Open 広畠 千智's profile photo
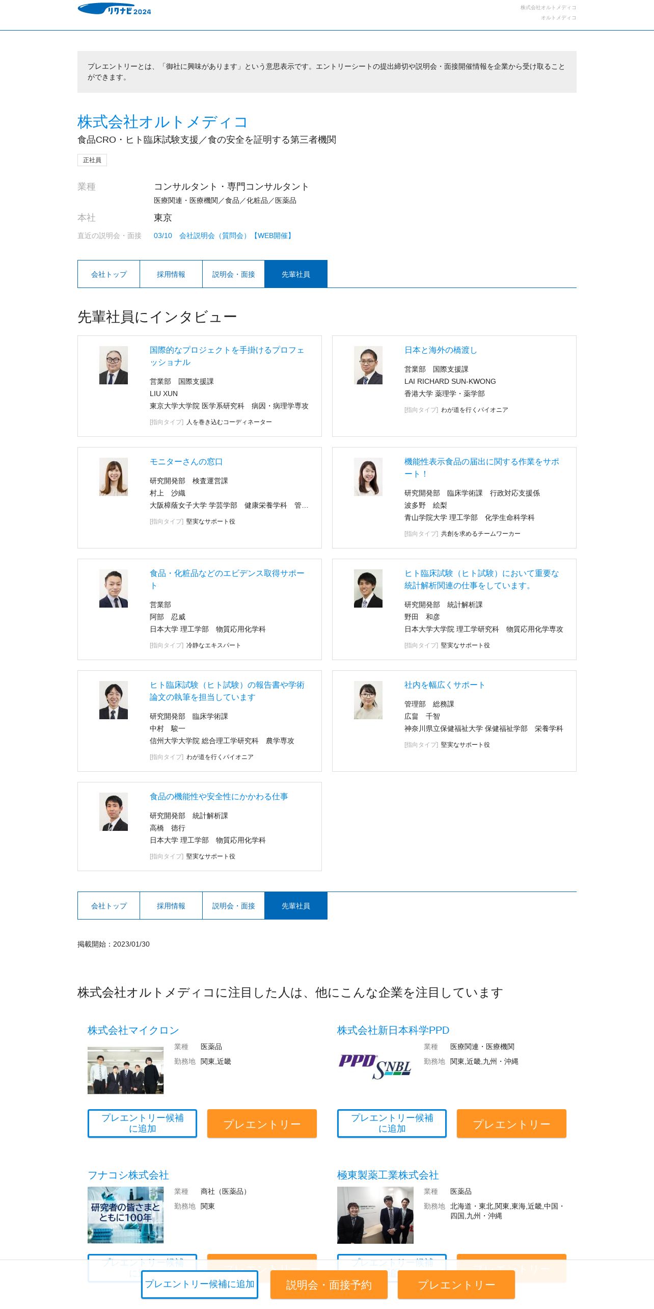The image size is (654, 1309). [368, 700]
